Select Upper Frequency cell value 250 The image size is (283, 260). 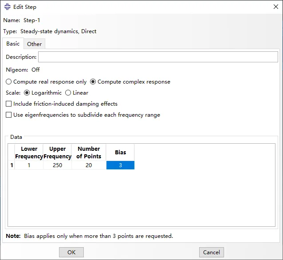57,165
